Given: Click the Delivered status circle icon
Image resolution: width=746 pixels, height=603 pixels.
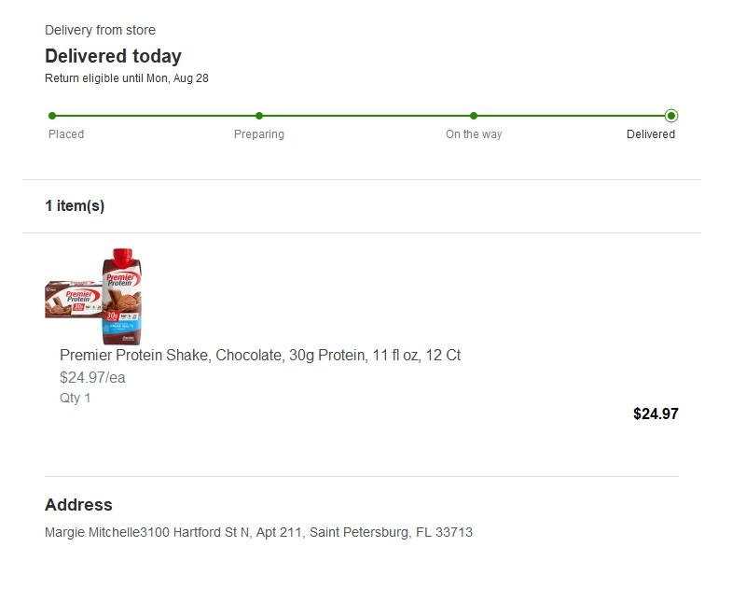Looking at the screenshot, I should tap(671, 116).
